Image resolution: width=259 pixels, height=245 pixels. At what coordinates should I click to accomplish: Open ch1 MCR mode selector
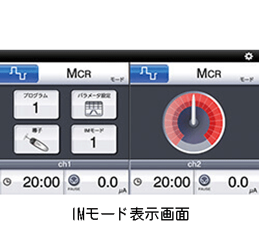click(84, 74)
